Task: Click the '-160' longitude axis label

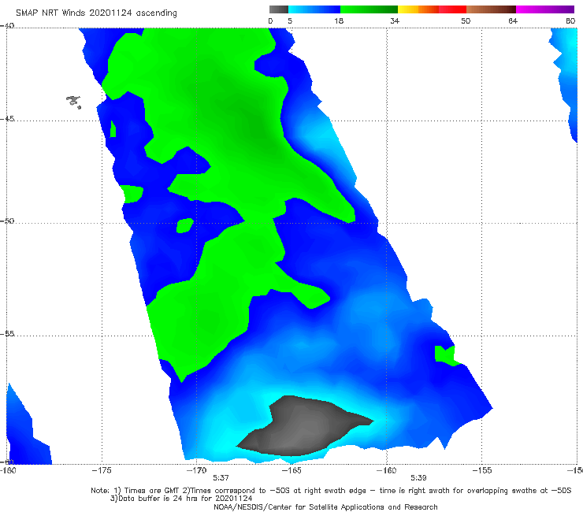Action: [386, 470]
